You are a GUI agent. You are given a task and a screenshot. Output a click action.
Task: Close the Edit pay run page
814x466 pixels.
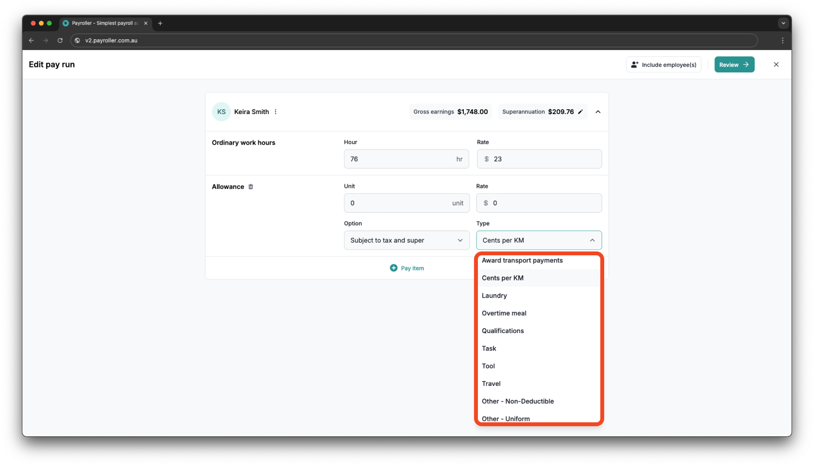(776, 65)
